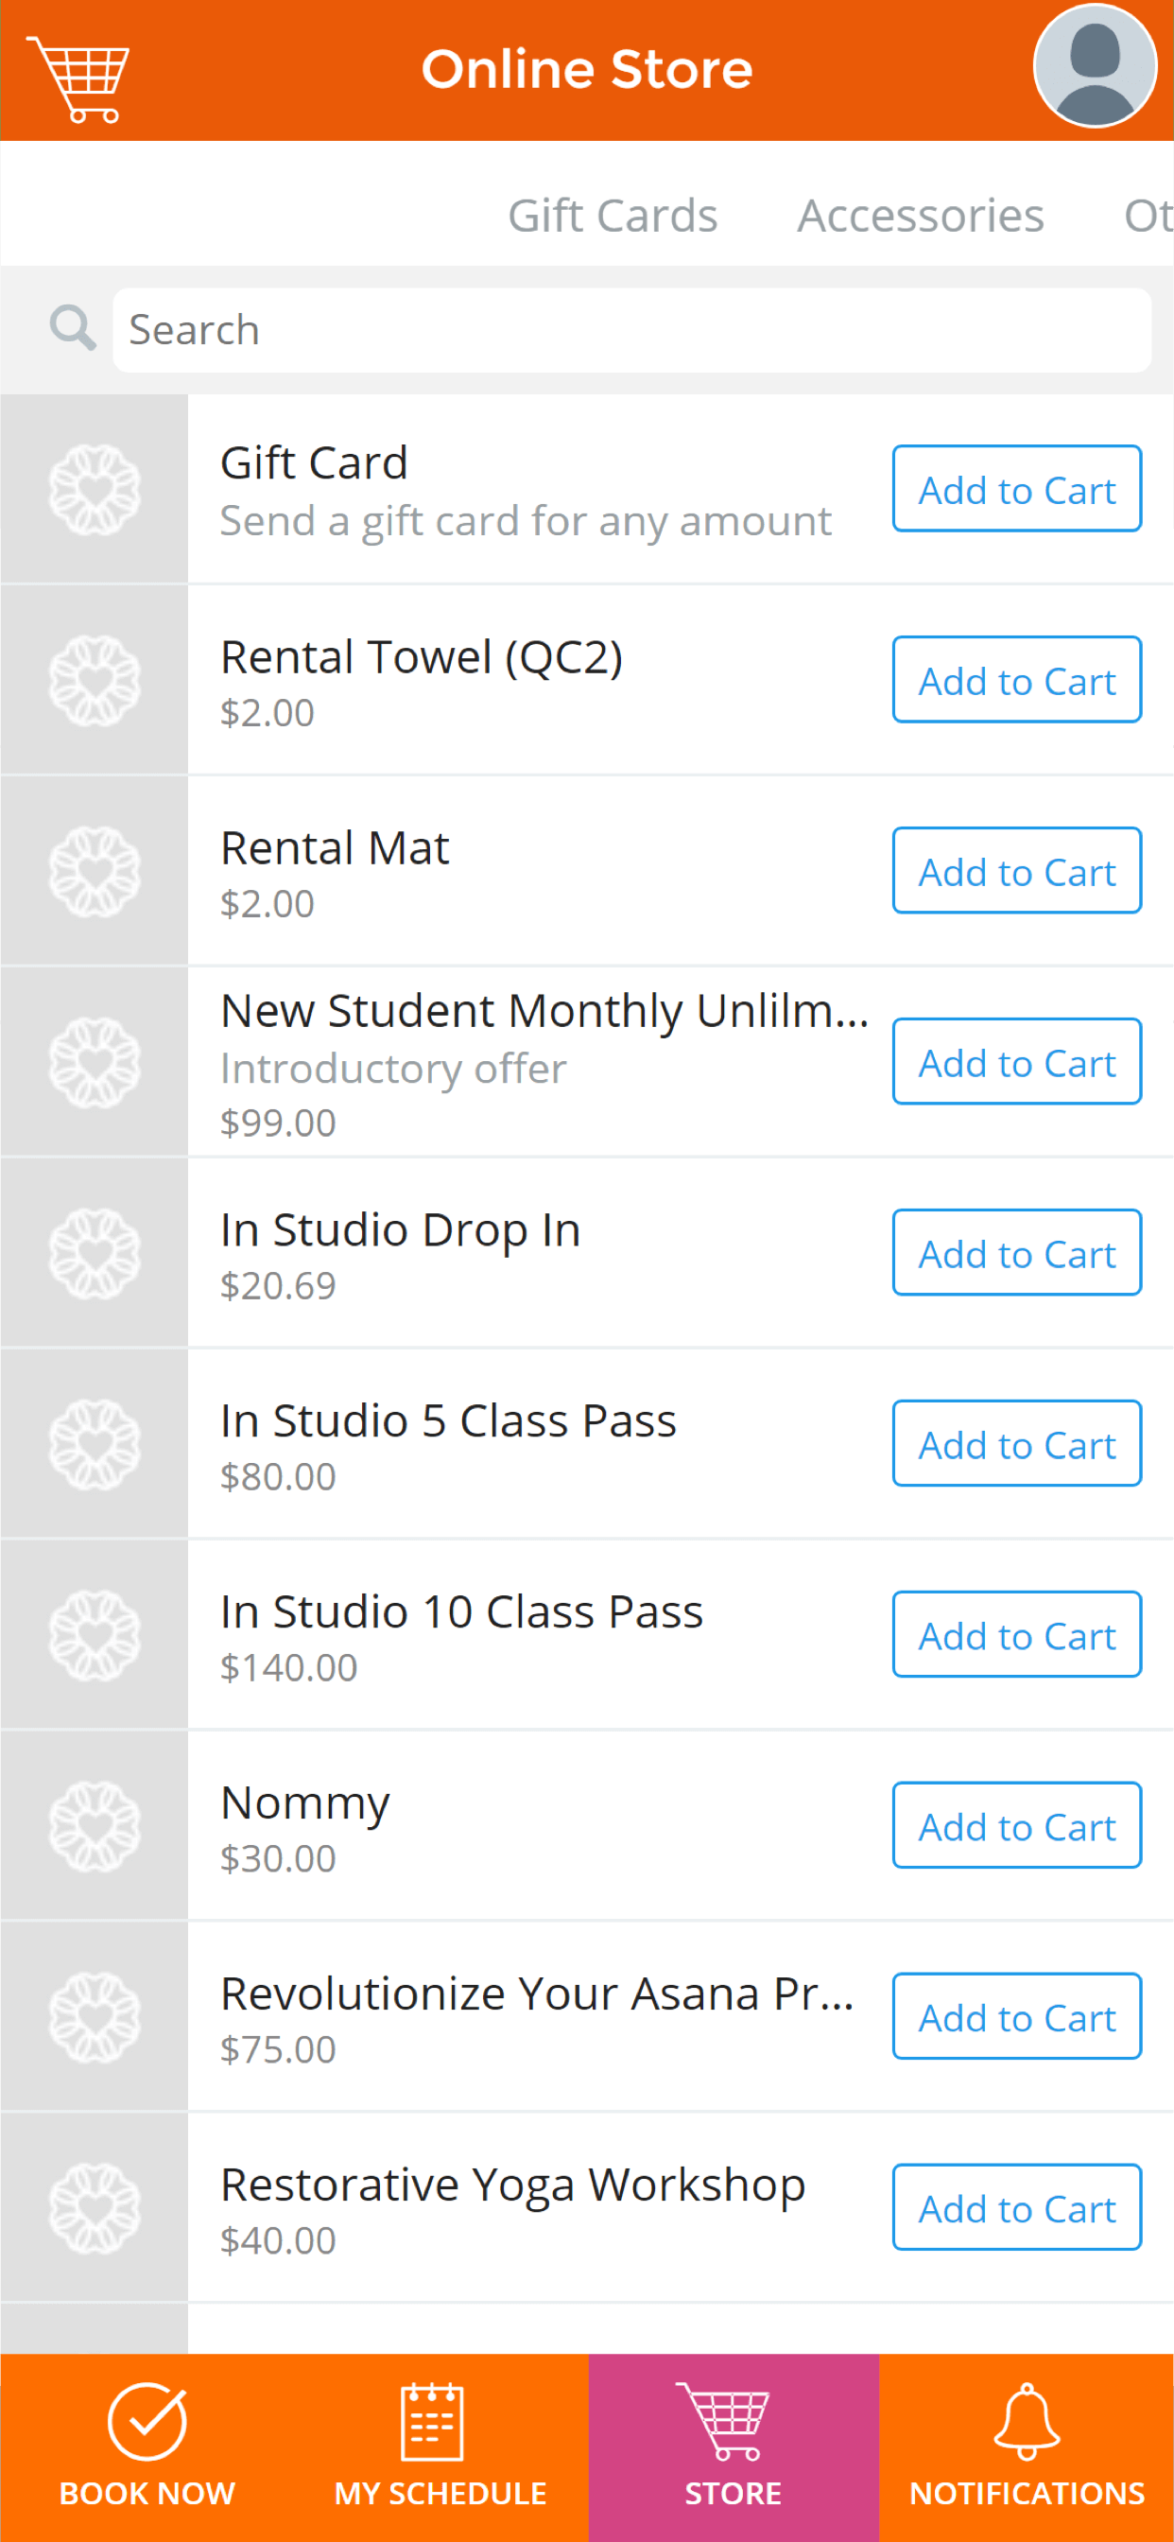Add Nommy to cart
The width and height of the screenshot is (1174, 2542).
click(x=1017, y=1825)
